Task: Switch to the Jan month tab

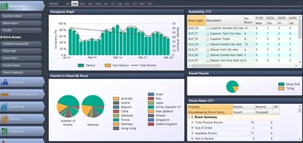Action: coord(68,4)
